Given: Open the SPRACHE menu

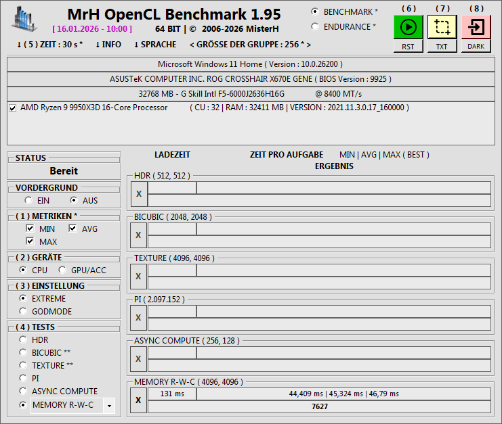Looking at the screenshot, I should [155, 45].
